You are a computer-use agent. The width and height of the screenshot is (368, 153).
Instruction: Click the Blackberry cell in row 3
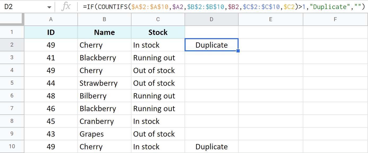point(104,57)
